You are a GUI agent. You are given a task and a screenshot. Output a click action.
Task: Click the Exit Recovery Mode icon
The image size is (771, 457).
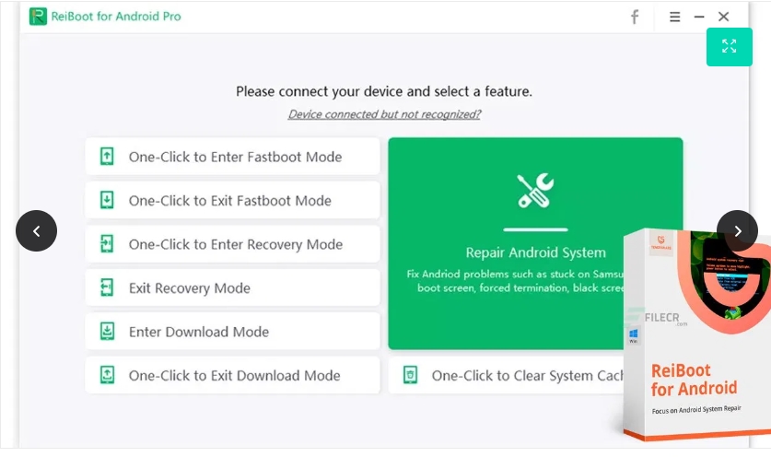[x=107, y=287]
